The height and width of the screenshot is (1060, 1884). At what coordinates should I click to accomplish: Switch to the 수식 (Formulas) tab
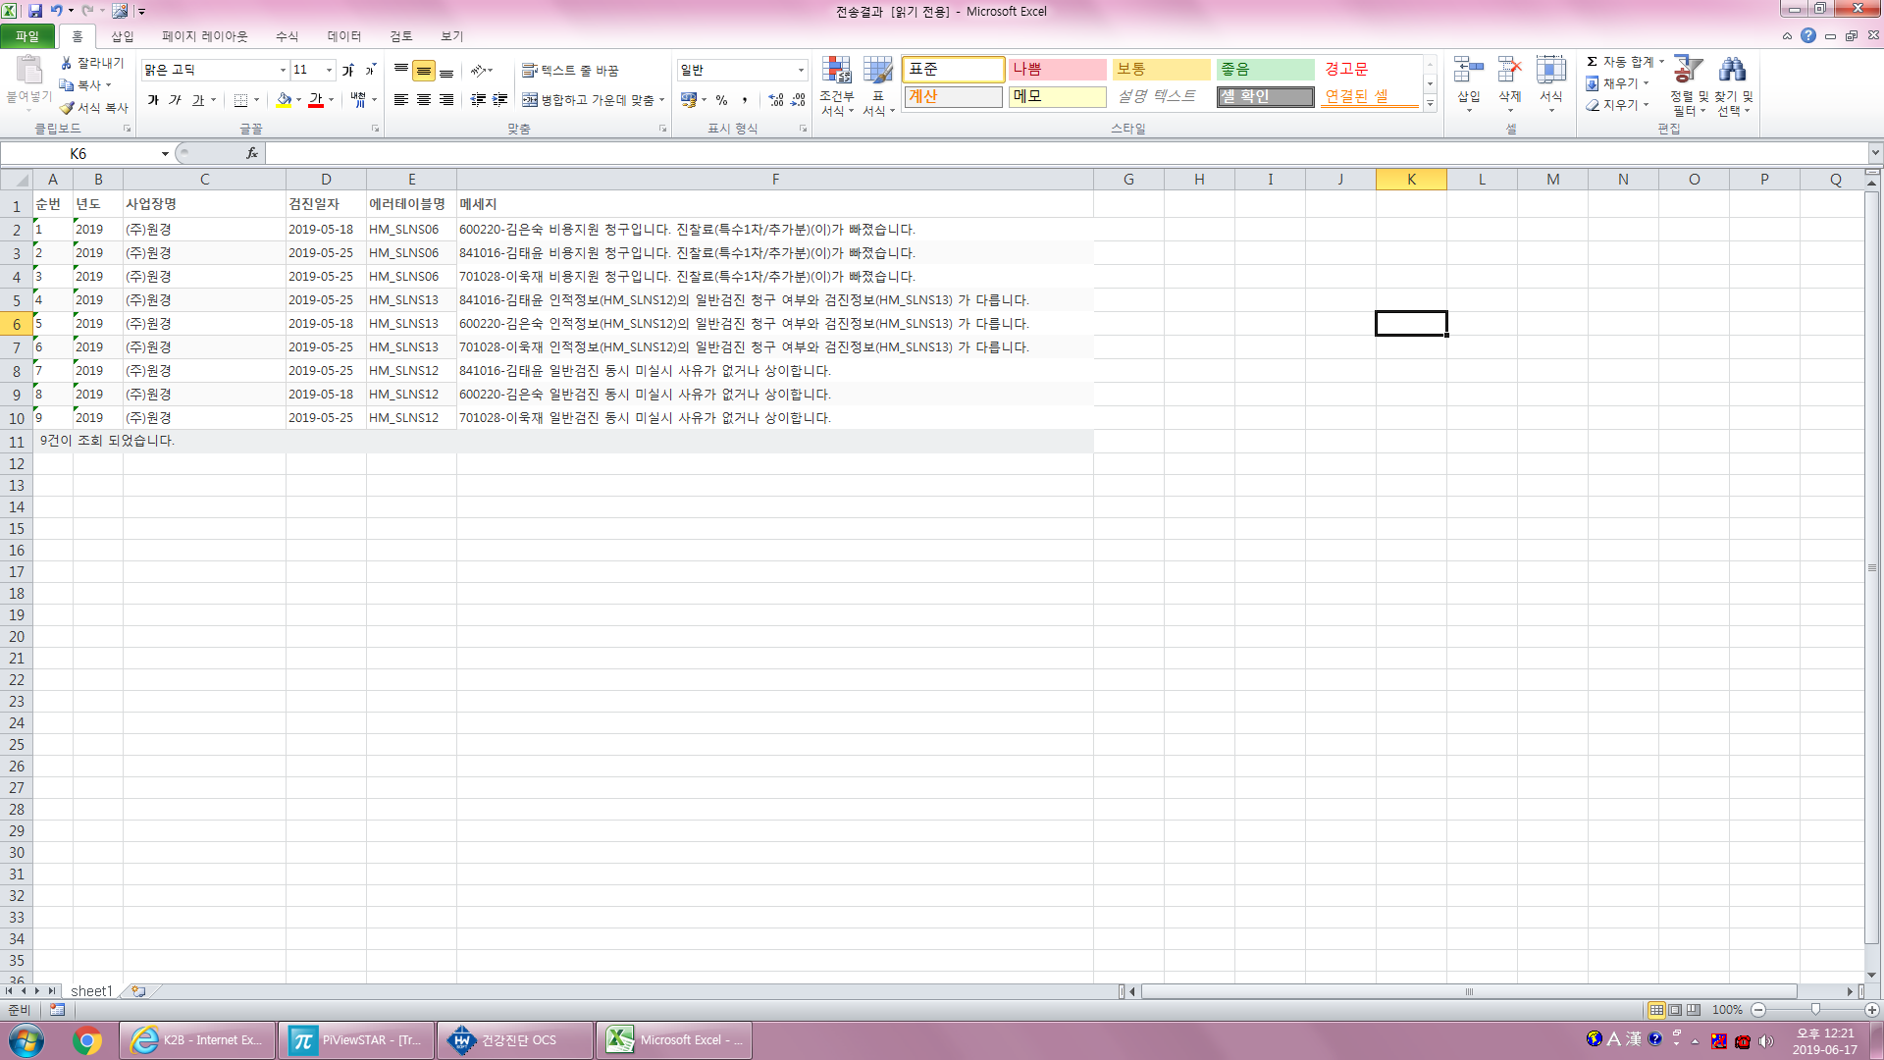tap(287, 36)
